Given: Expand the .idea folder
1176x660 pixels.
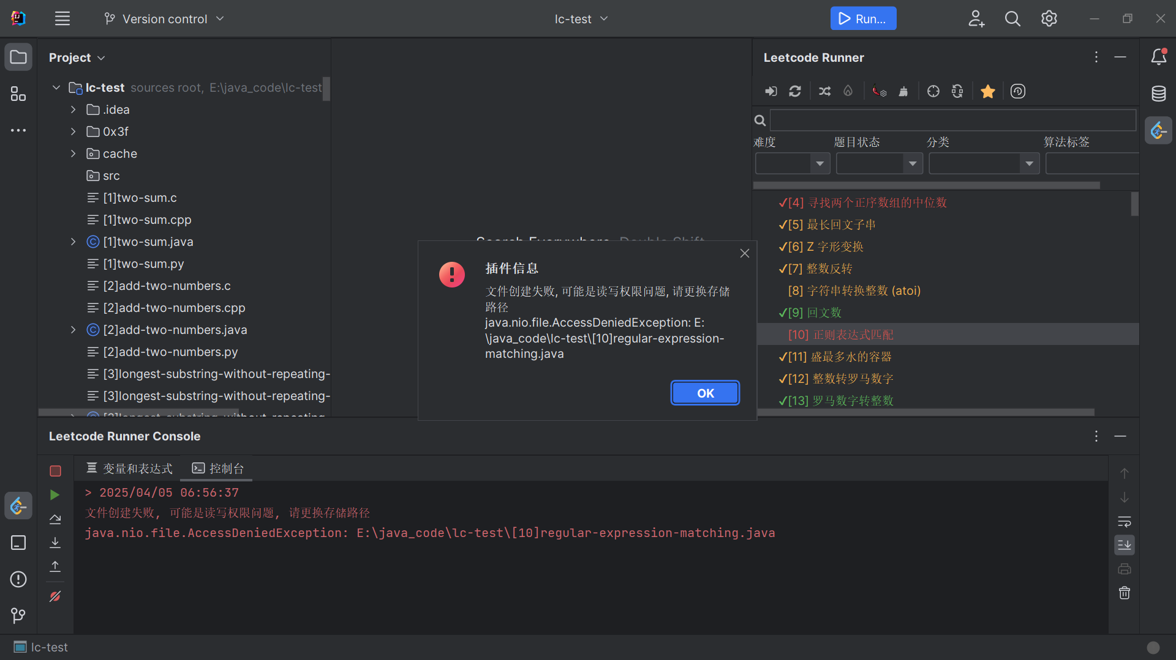Looking at the screenshot, I should (x=73, y=109).
